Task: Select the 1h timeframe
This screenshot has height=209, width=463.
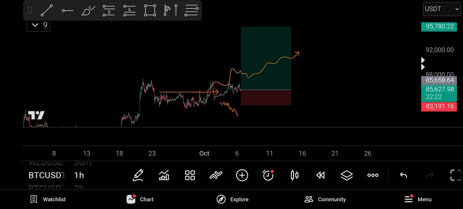Action: pyautogui.click(x=79, y=175)
